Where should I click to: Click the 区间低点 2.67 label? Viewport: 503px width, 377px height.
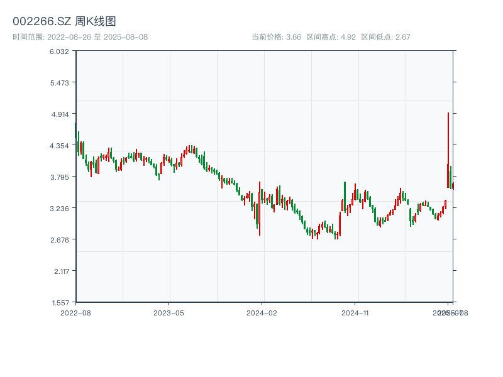pyautogui.click(x=385, y=37)
